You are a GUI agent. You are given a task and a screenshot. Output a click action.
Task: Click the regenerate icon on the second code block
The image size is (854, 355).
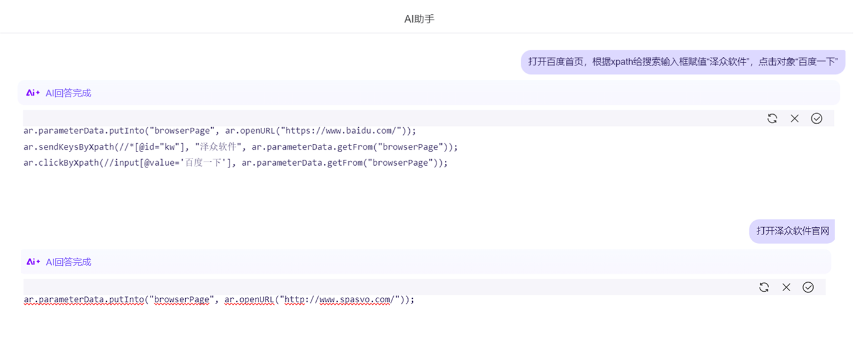click(764, 287)
